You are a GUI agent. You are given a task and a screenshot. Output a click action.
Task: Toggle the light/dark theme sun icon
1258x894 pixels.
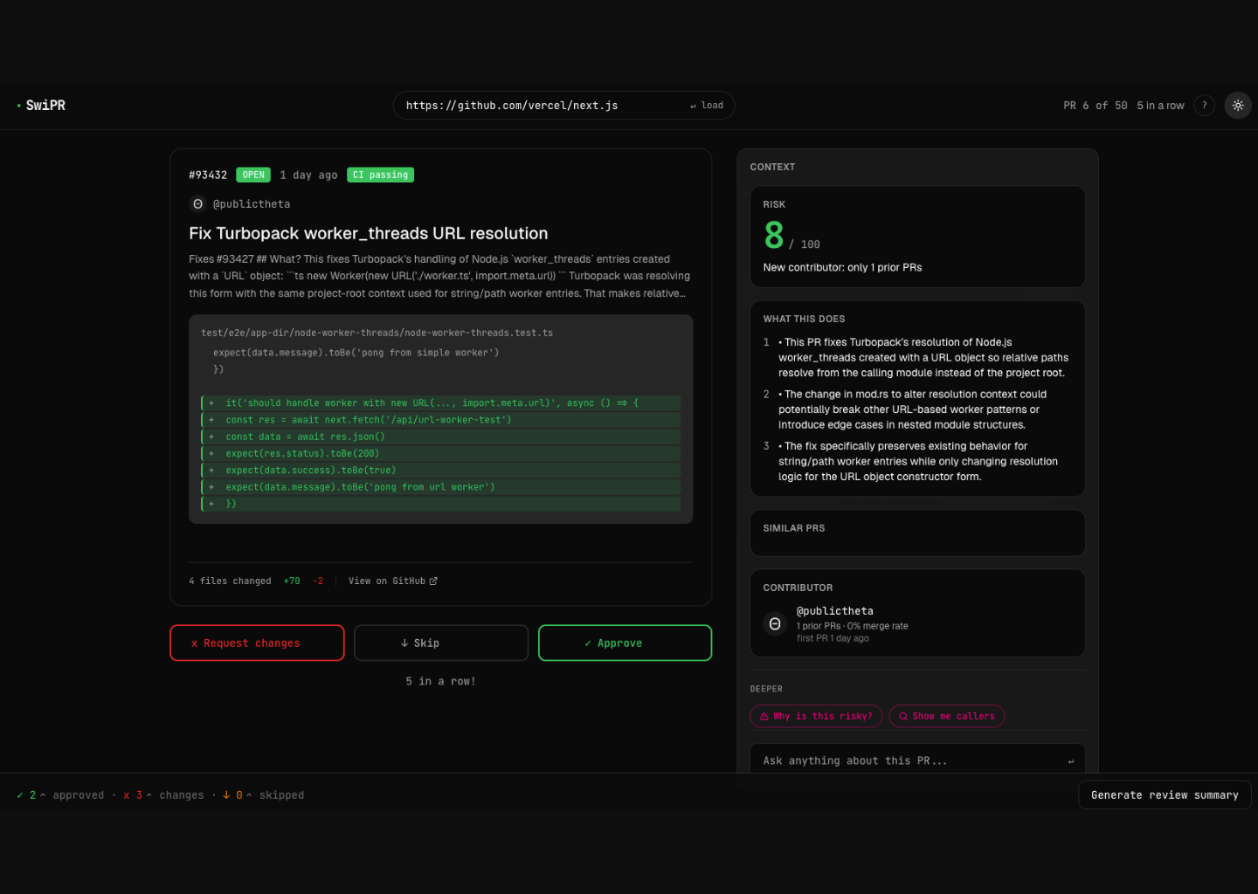tap(1238, 106)
